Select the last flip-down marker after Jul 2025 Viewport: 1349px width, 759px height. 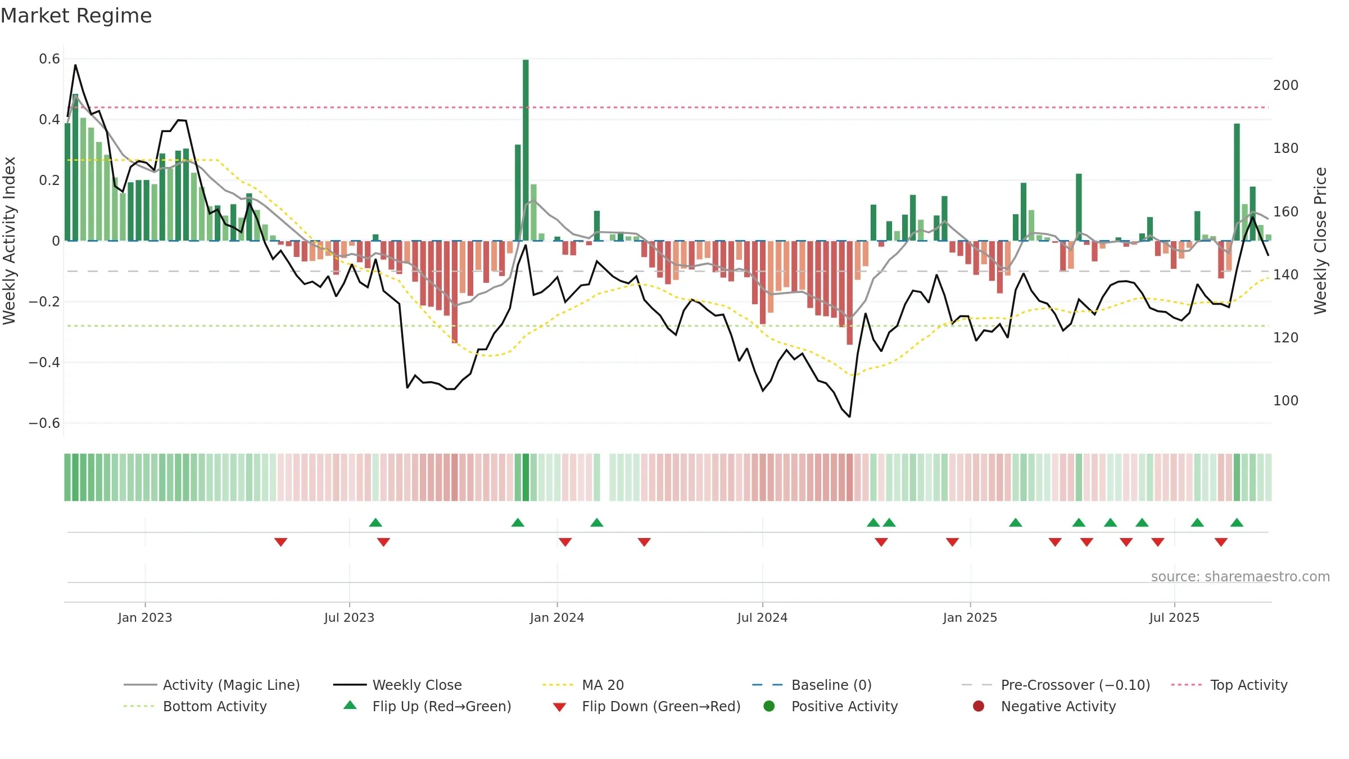coord(1221,542)
